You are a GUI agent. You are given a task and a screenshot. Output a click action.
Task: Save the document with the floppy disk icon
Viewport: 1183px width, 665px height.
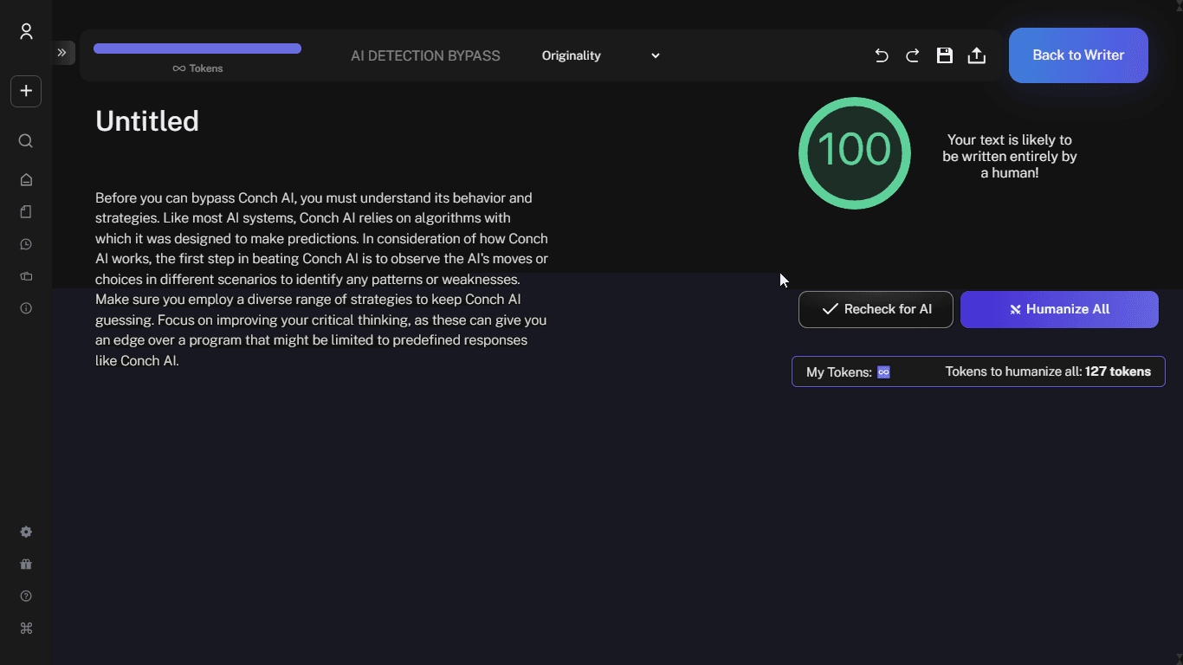pos(945,55)
